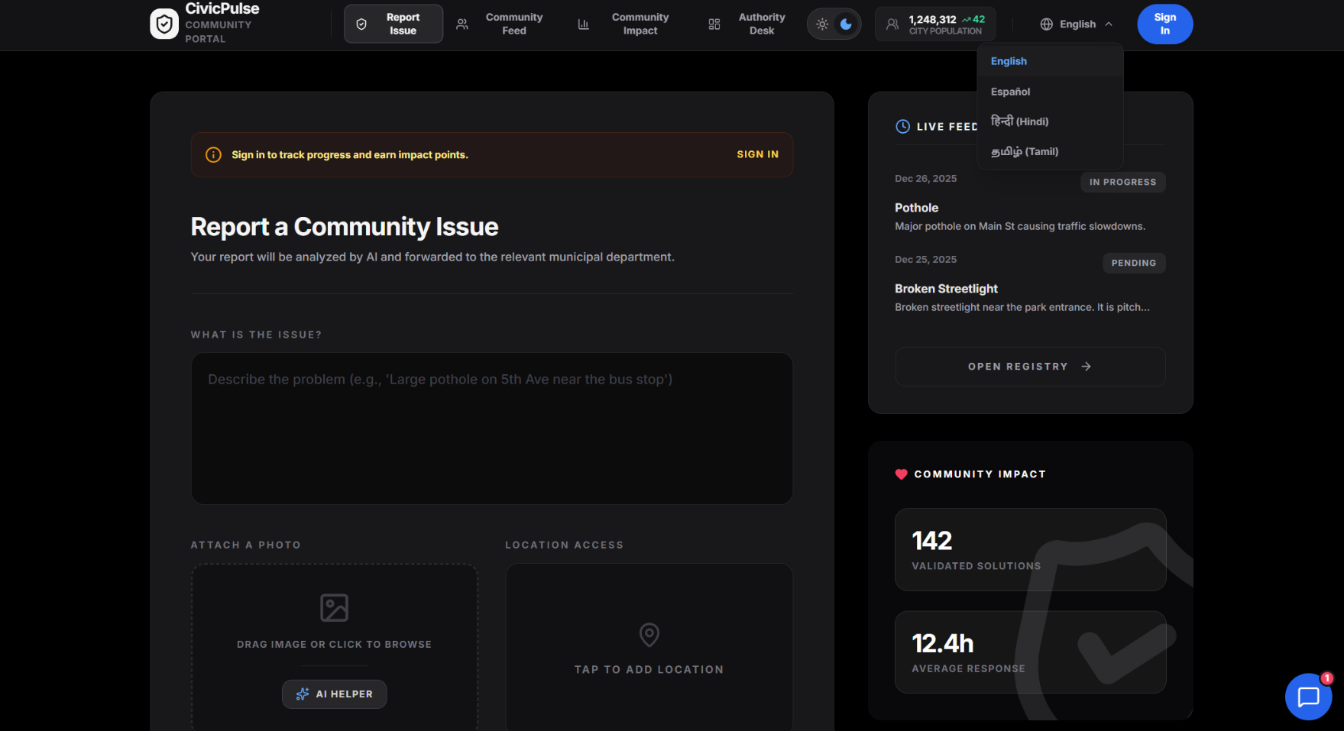Click the info icon in sign-in banner
This screenshot has height=731, width=1344.
pos(214,155)
